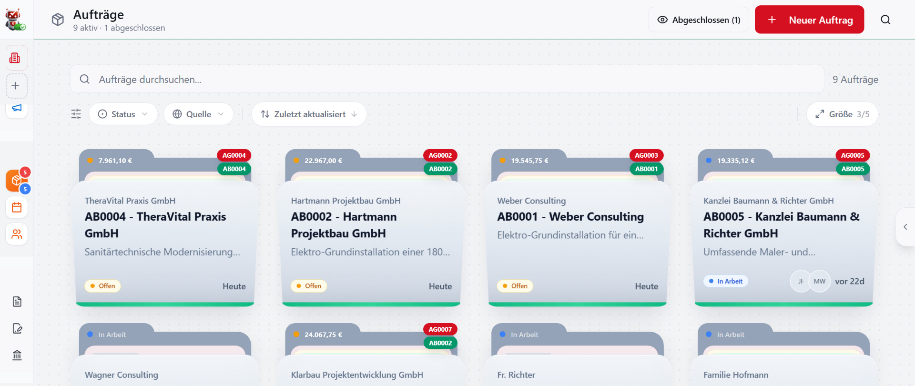Open the orange orders box sidebar icon
The height and width of the screenshot is (386, 915).
(16, 181)
